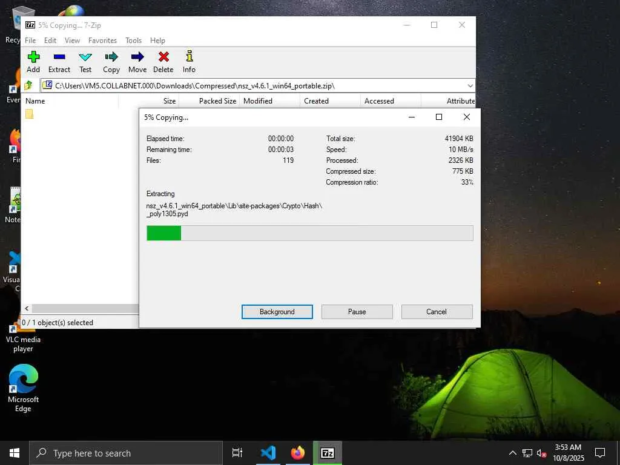Viewport: 620px width, 465px height.
Task: Open the Edit menu
Action: pos(50,41)
